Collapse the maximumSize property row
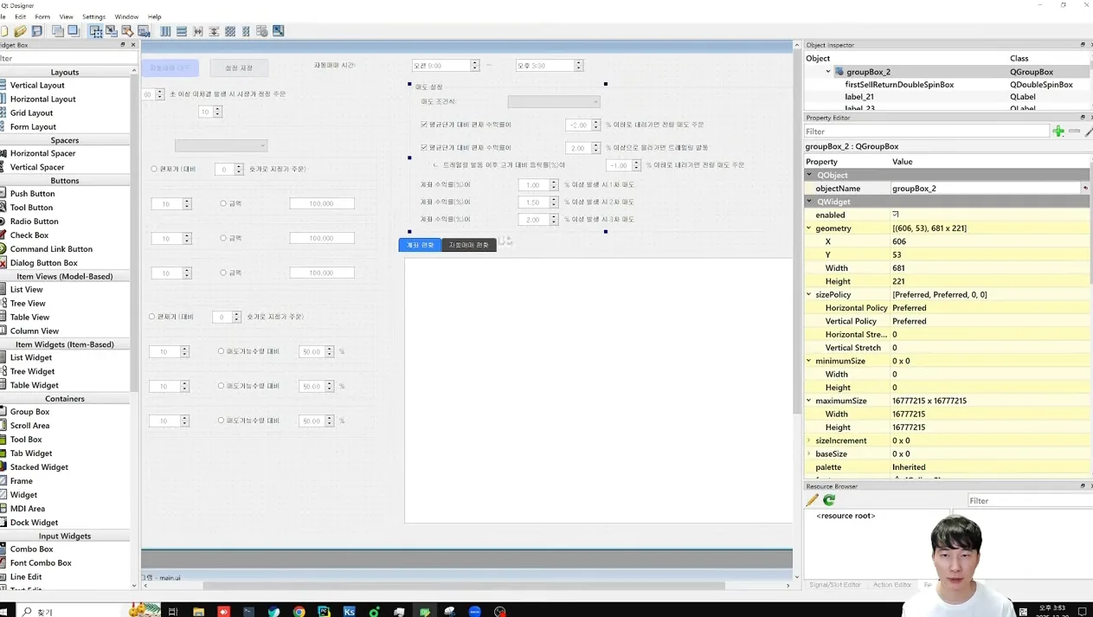 tap(809, 401)
